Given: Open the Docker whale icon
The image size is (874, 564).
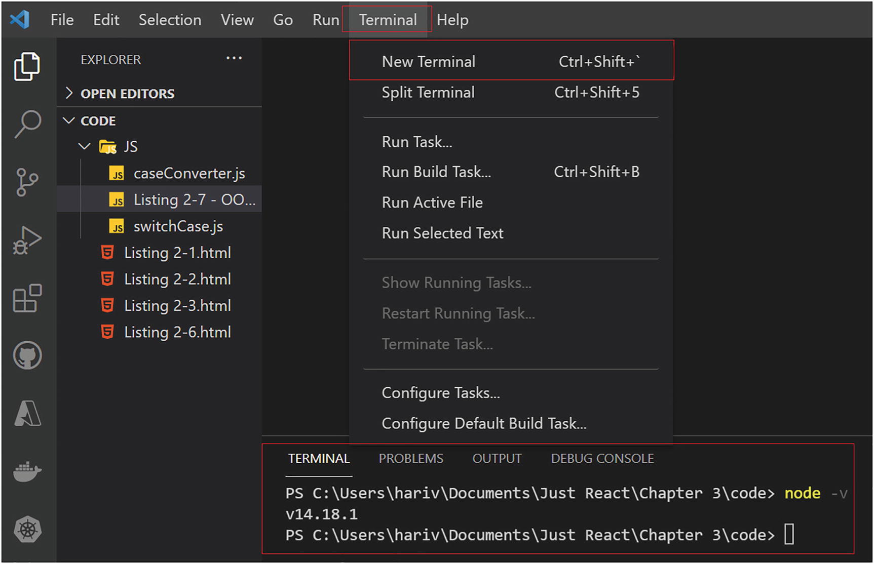Looking at the screenshot, I should click(x=27, y=471).
